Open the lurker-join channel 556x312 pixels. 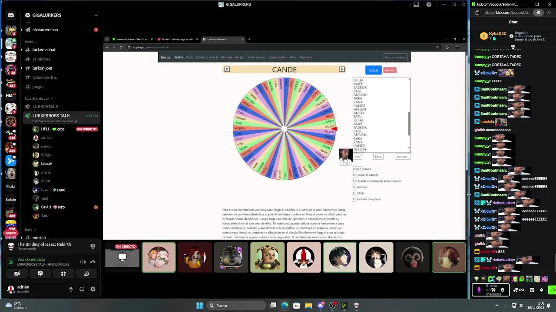click(x=61, y=68)
